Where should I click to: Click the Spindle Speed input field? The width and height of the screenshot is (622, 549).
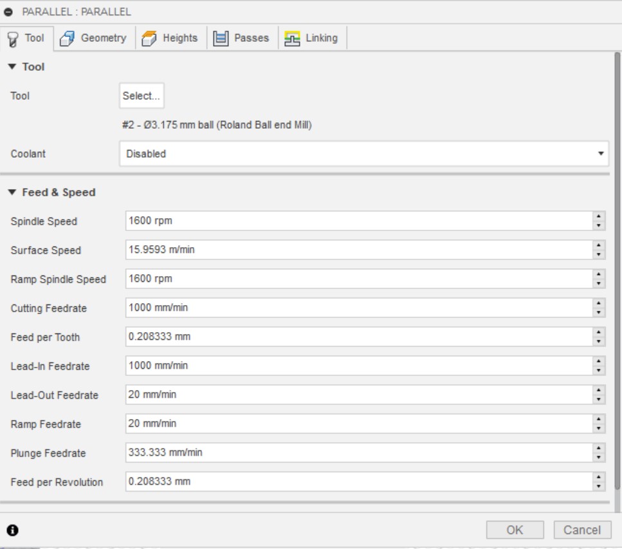[360, 221]
